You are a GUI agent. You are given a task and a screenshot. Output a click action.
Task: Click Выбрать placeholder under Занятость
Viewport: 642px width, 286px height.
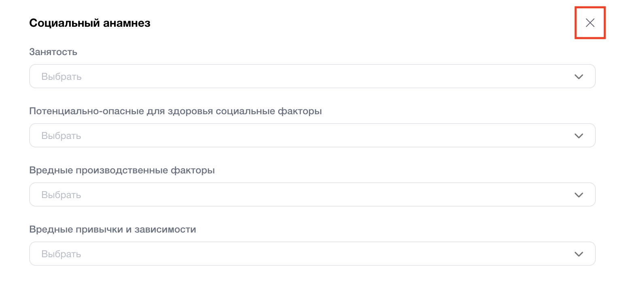[62, 77]
